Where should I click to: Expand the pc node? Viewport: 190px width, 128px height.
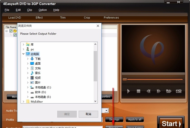[x=23, y=49]
